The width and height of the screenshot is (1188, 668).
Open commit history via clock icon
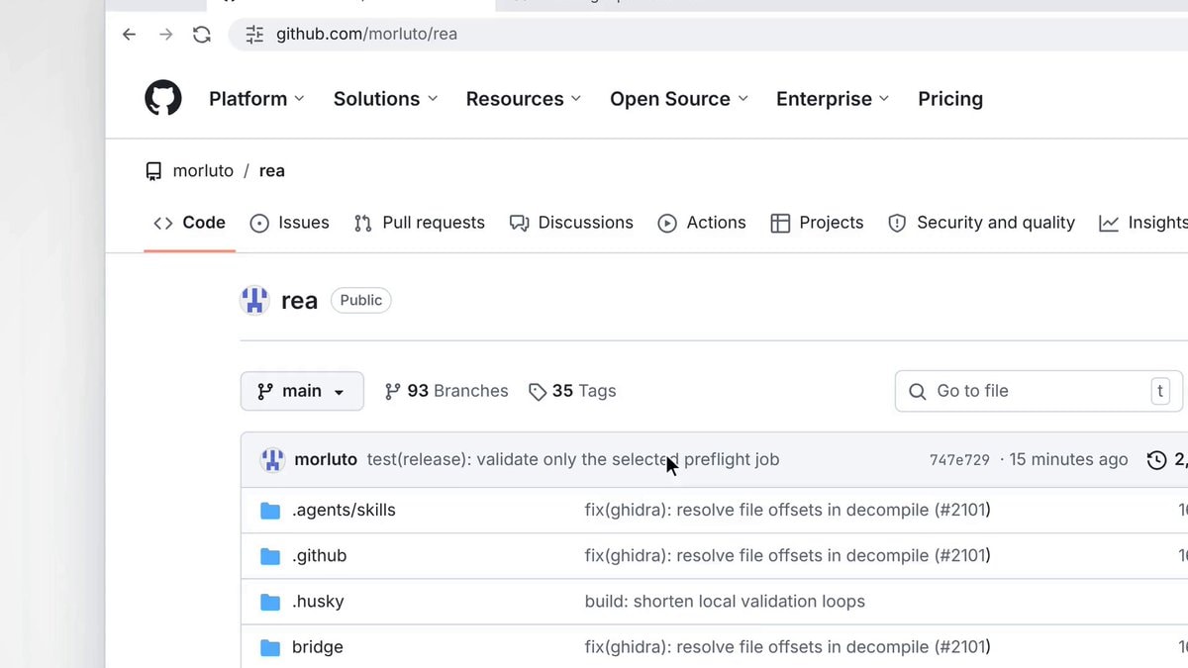pyautogui.click(x=1156, y=460)
